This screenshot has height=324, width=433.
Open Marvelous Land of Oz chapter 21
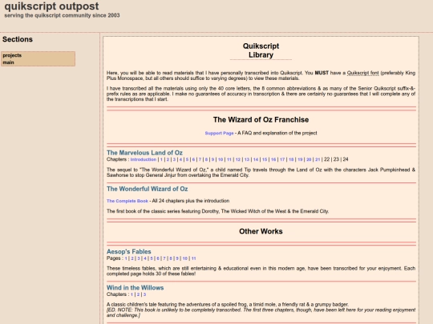[x=318, y=159]
